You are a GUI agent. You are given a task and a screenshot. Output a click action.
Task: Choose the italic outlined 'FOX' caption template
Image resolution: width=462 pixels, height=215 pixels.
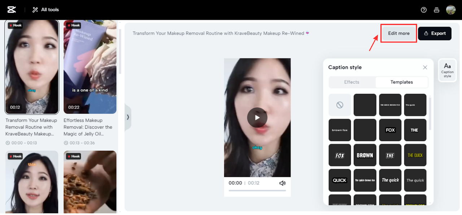tap(340, 155)
